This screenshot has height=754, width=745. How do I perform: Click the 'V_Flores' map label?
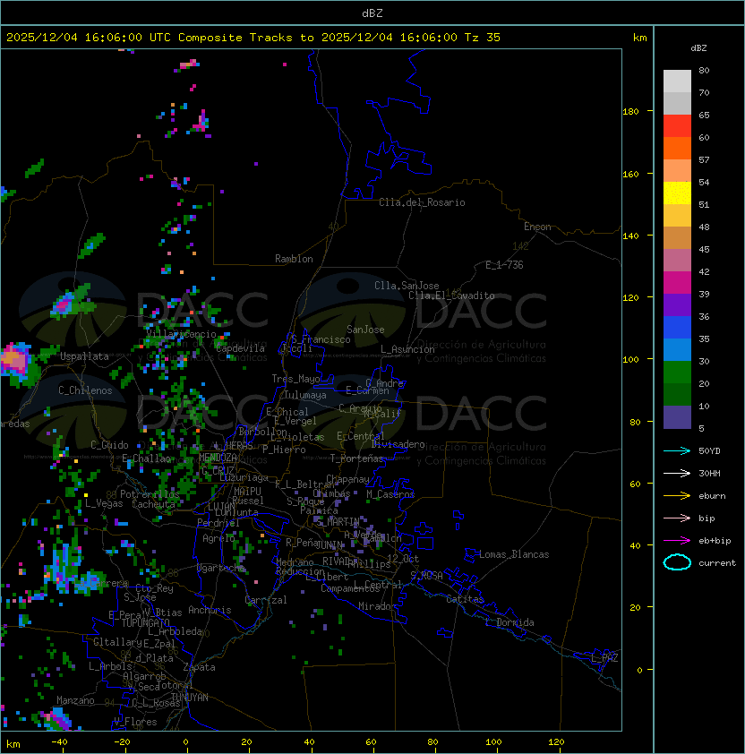click(135, 722)
